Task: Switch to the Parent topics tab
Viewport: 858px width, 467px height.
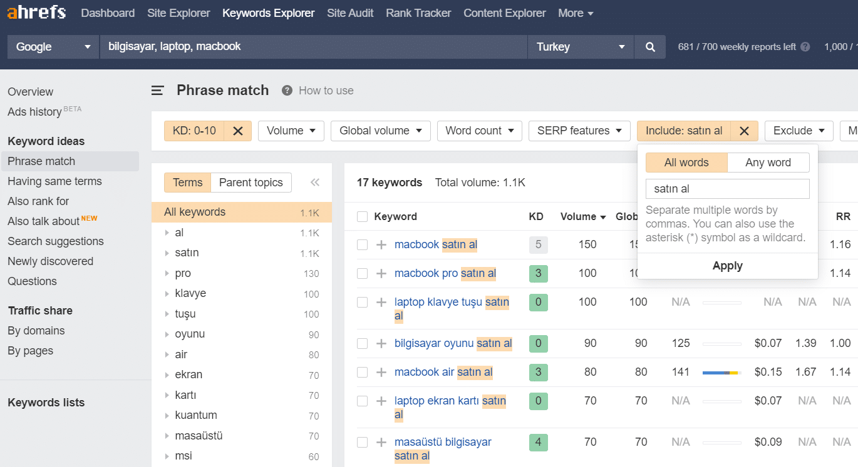Action: [x=251, y=183]
